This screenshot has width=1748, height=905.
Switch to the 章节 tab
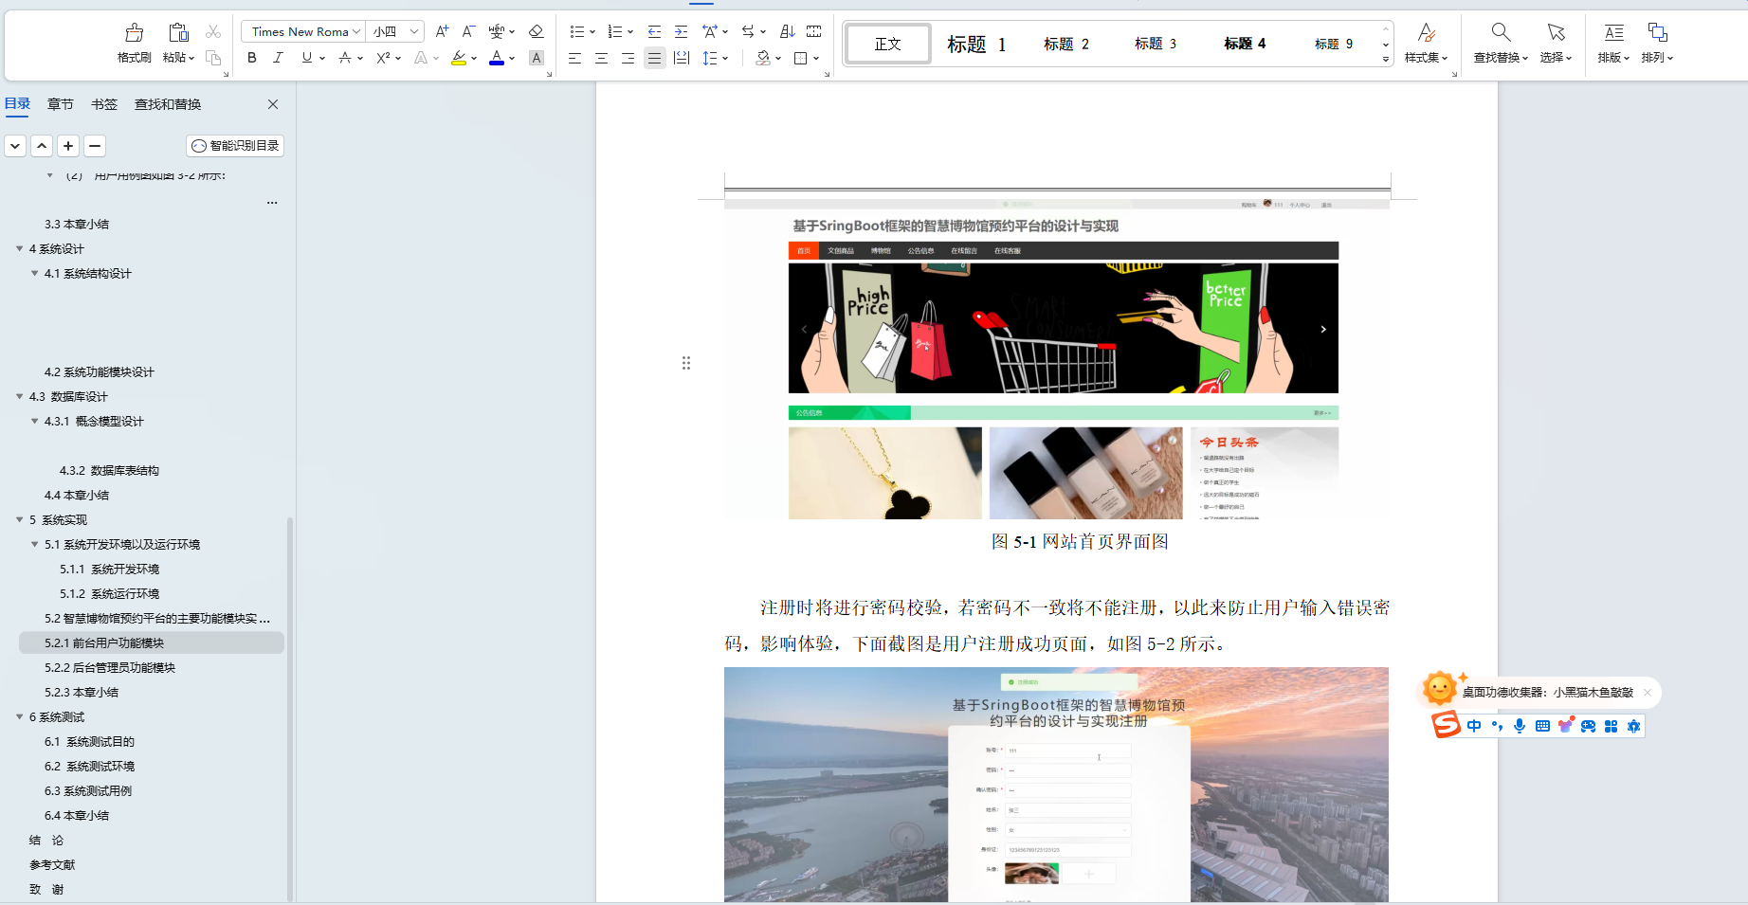click(x=61, y=104)
